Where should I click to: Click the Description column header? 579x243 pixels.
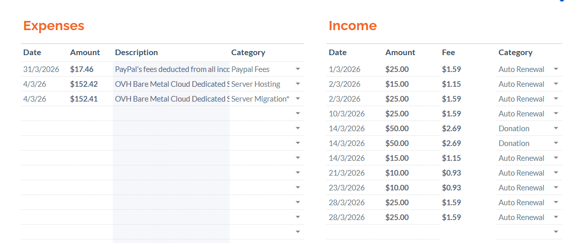tap(136, 52)
